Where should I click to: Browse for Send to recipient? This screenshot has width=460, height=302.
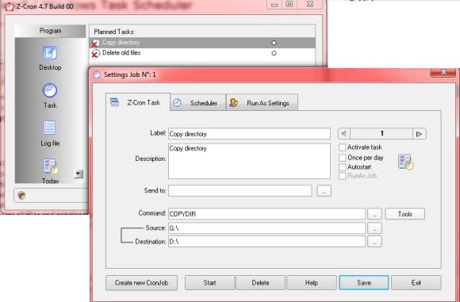click(324, 191)
